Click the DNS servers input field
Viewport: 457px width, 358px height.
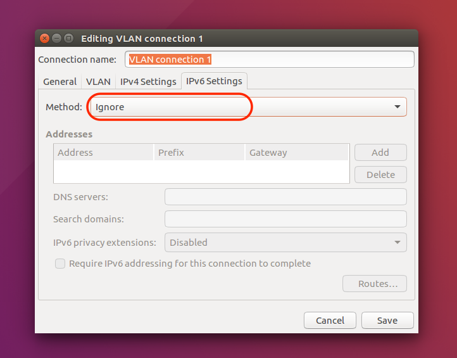[285, 196]
